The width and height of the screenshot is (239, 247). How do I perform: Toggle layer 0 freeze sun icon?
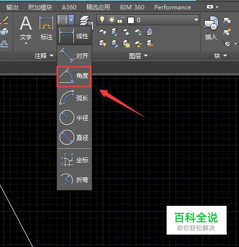[x=112, y=20]
